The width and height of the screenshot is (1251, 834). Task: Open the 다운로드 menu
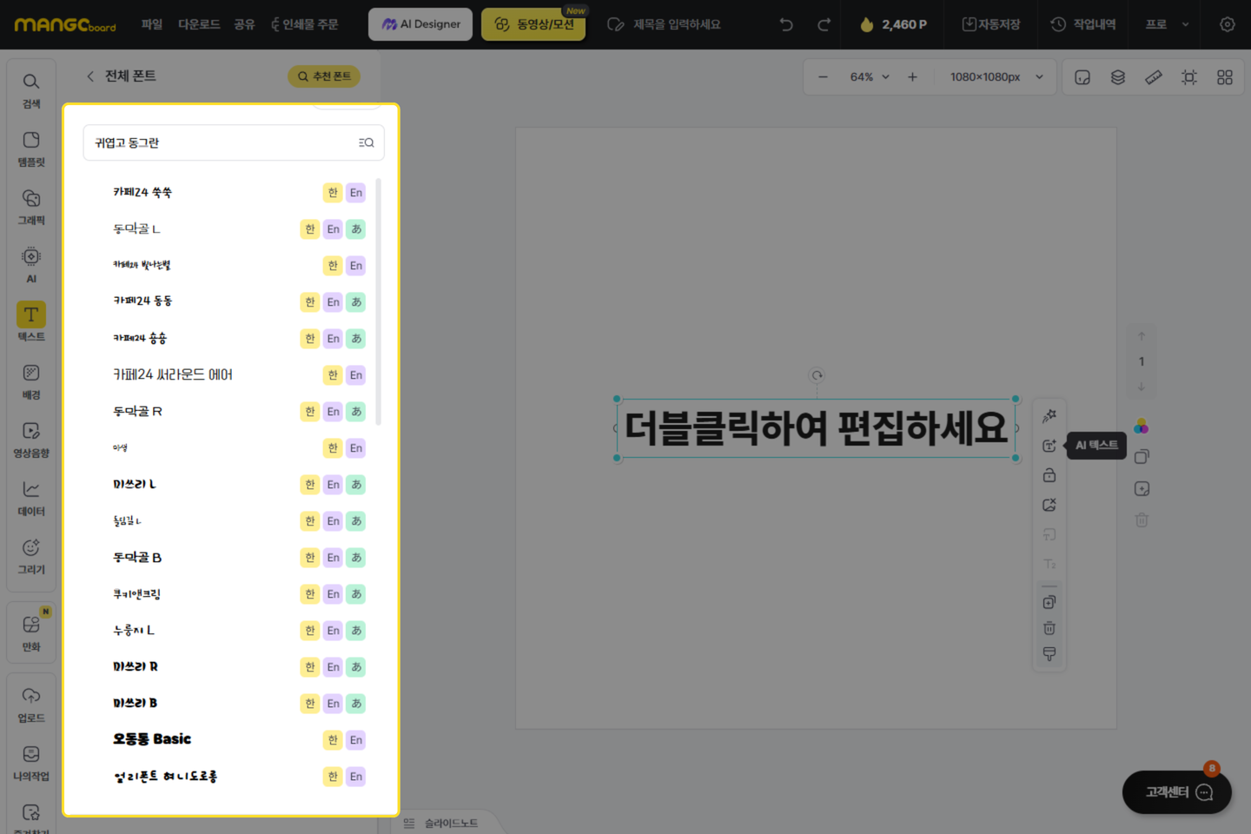199,24
